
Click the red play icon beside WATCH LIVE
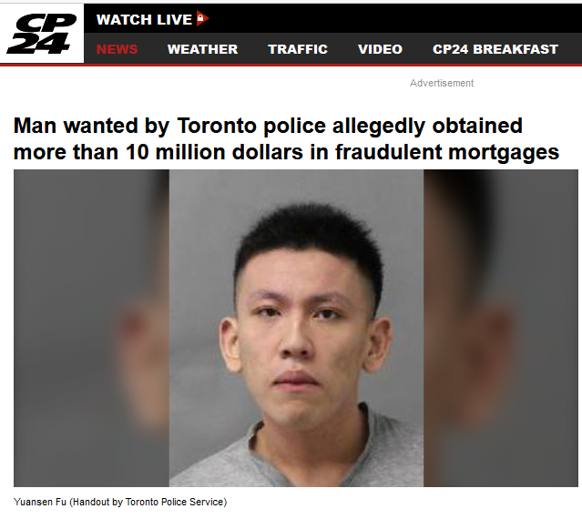click(x=202, y=18)
